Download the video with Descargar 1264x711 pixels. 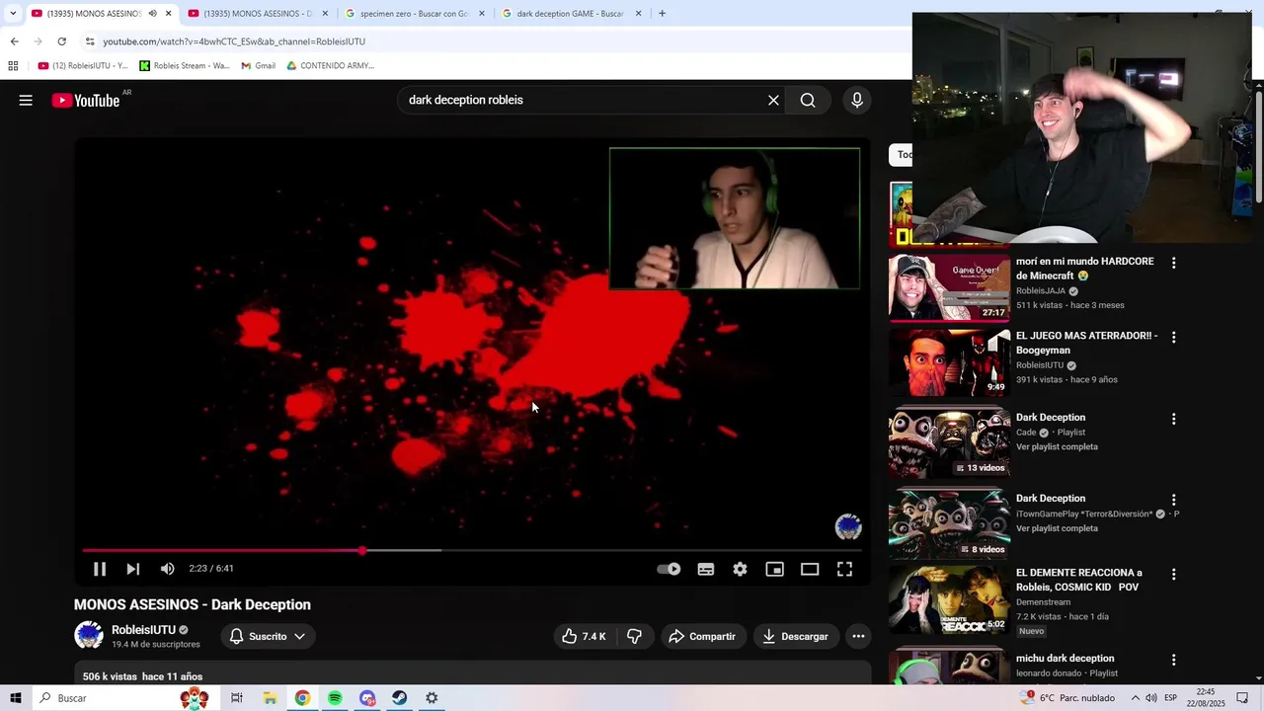[x=795, y=636]
